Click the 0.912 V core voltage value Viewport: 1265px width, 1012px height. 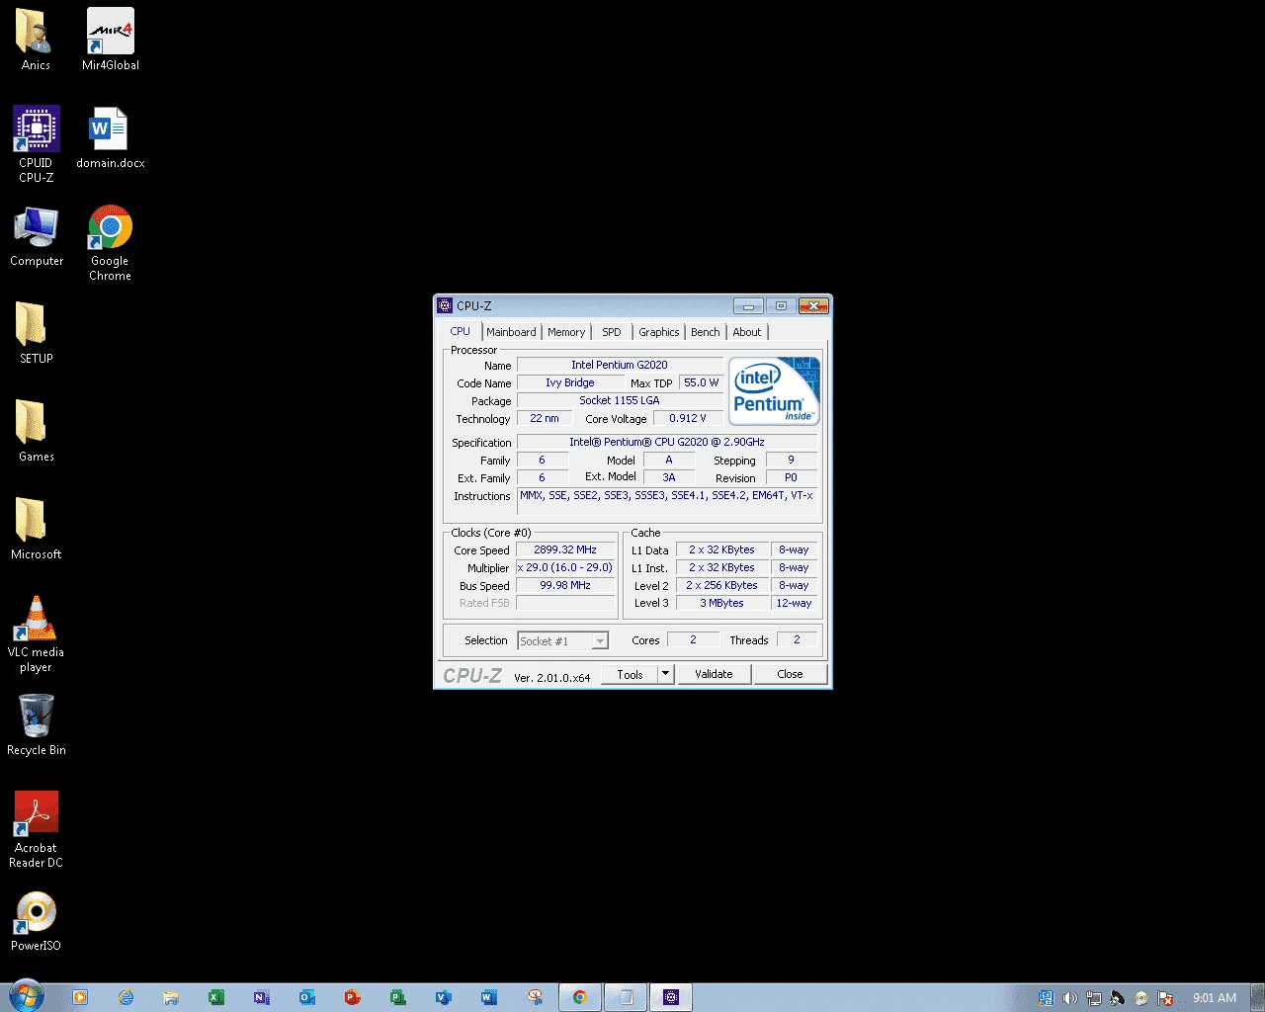click(688, 418)
